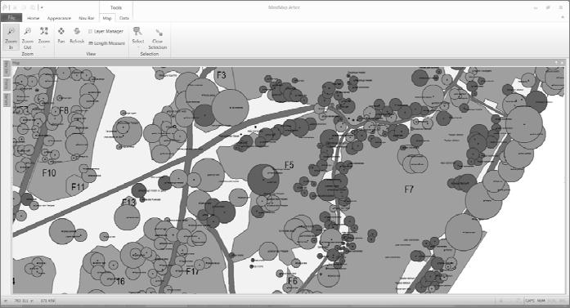Open the File menu
The image size is (570, 308).
click(11, 18)
